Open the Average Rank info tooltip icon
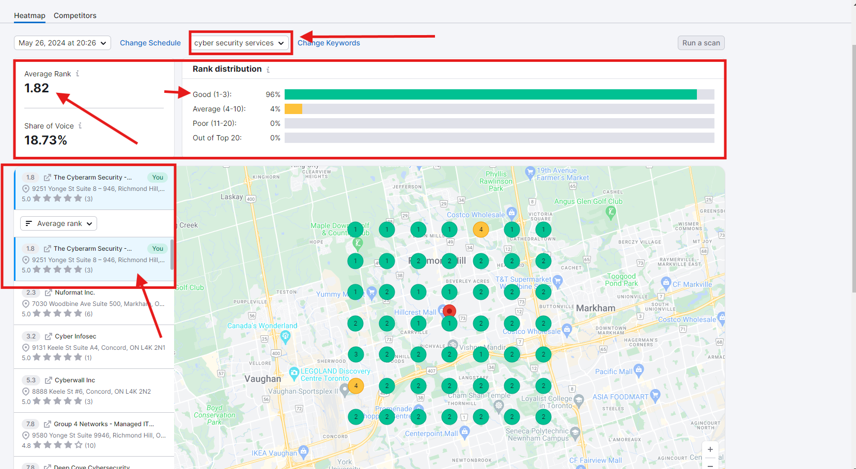This screenshot has height=469, width=856. point(77,73)
